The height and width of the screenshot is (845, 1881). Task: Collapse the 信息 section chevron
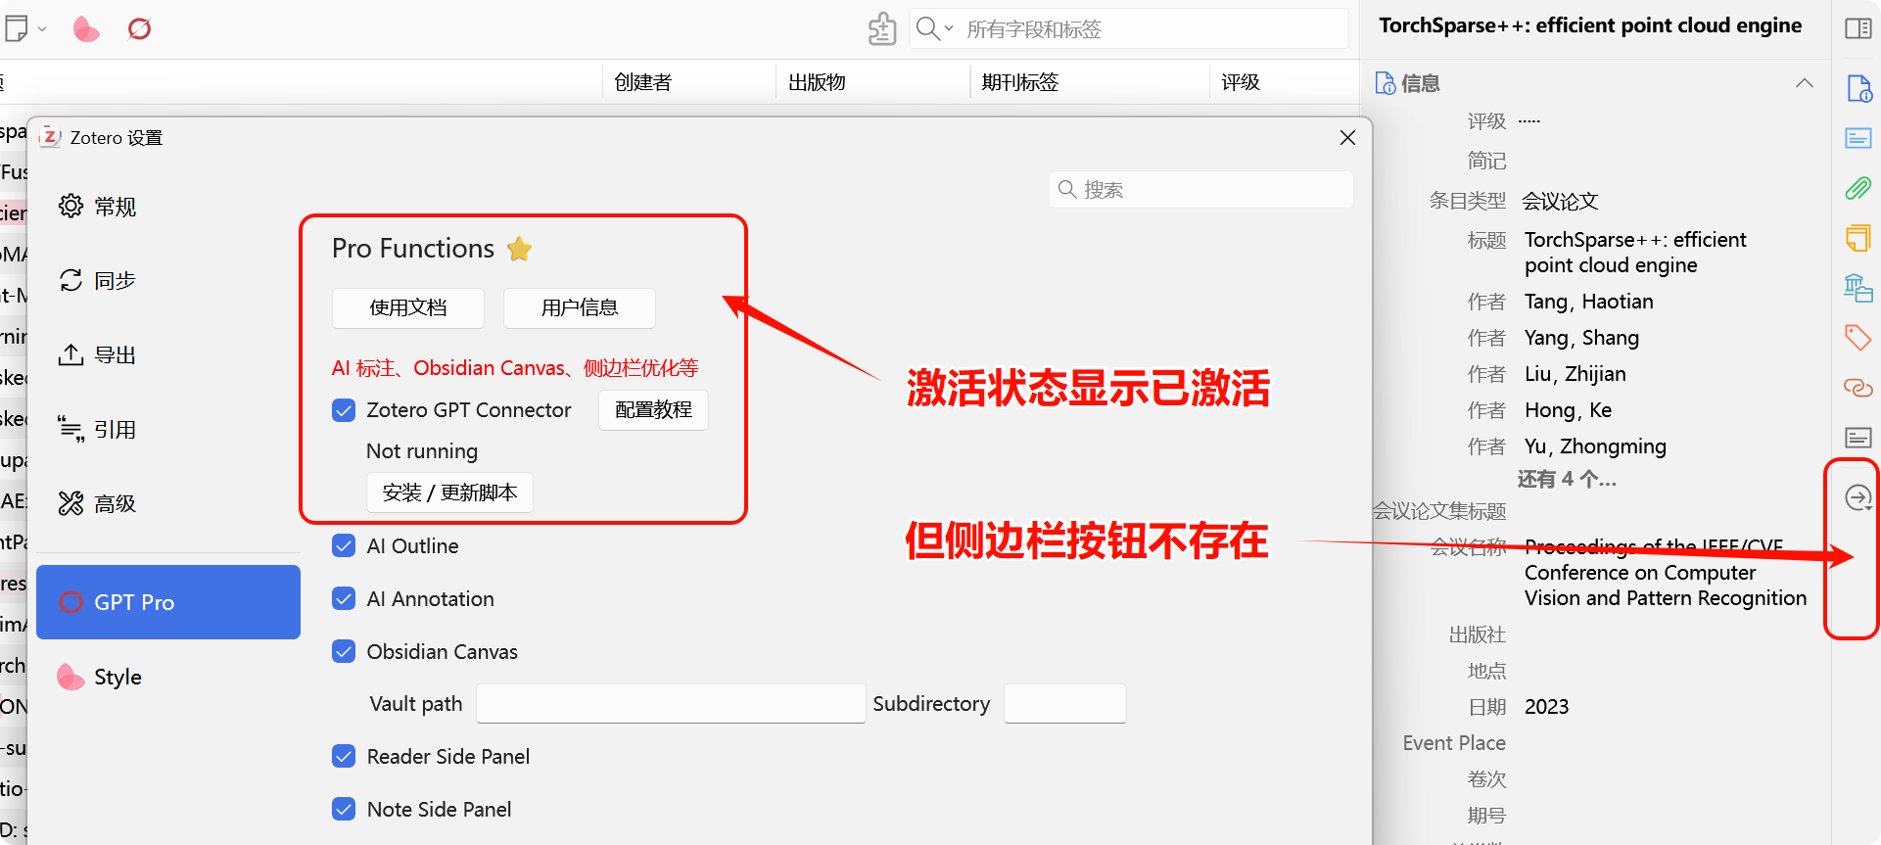1805,83
